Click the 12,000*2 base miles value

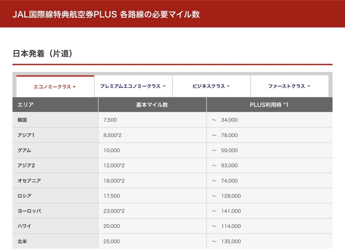point(114,165)
